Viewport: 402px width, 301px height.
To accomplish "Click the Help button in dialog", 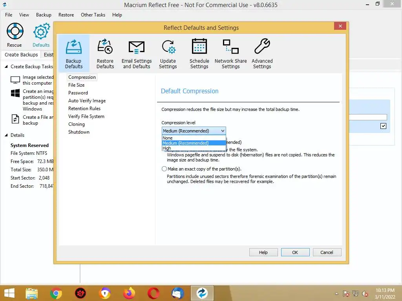I will tap(263, 252).
